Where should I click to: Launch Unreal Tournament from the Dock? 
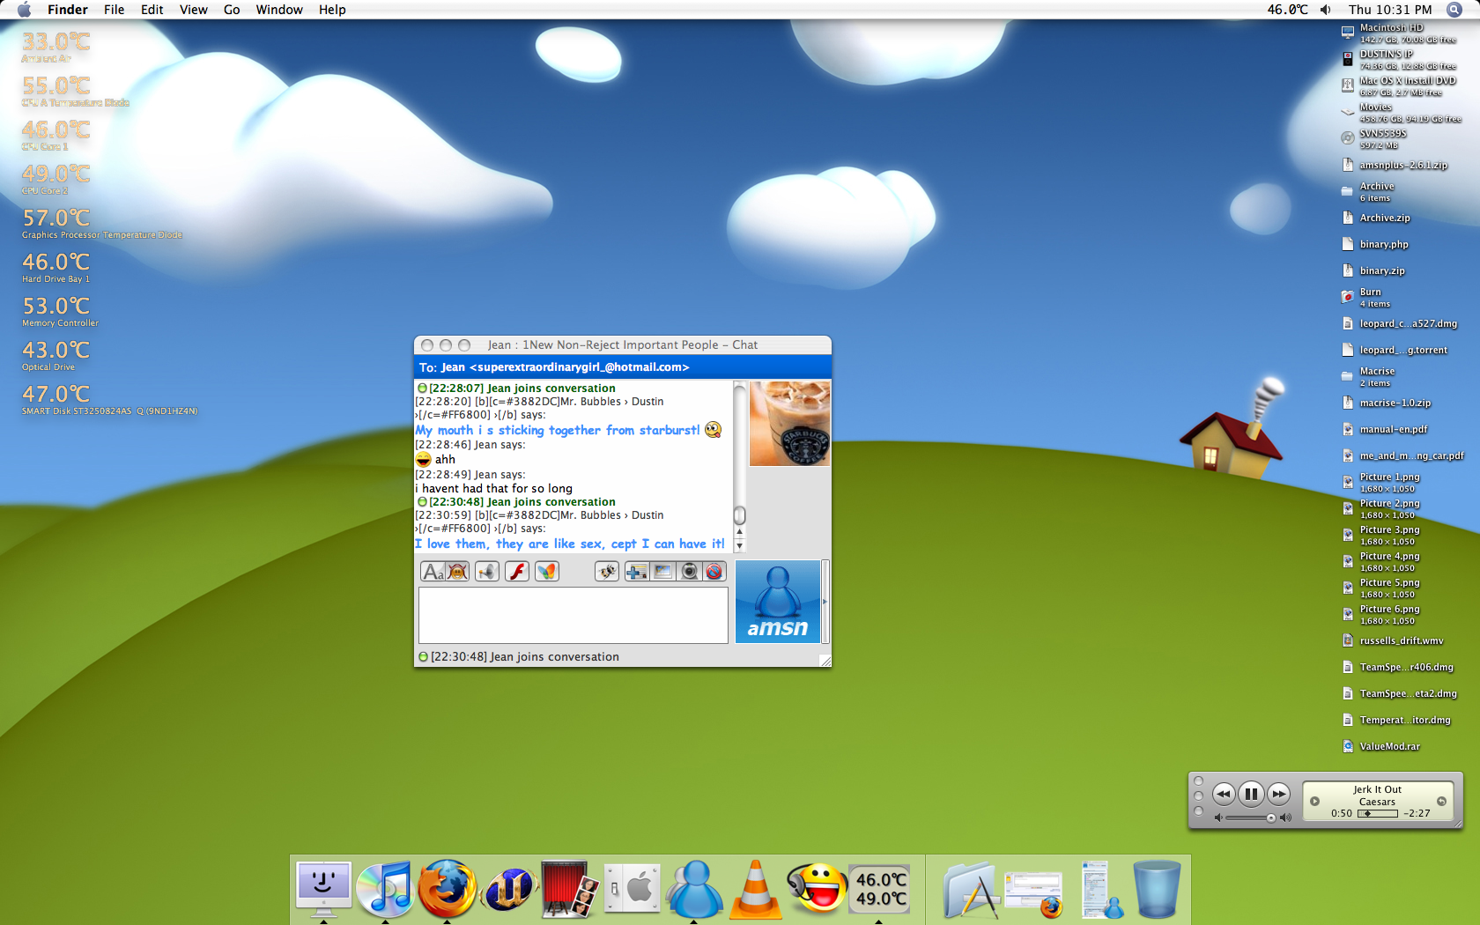click(508, 888)
